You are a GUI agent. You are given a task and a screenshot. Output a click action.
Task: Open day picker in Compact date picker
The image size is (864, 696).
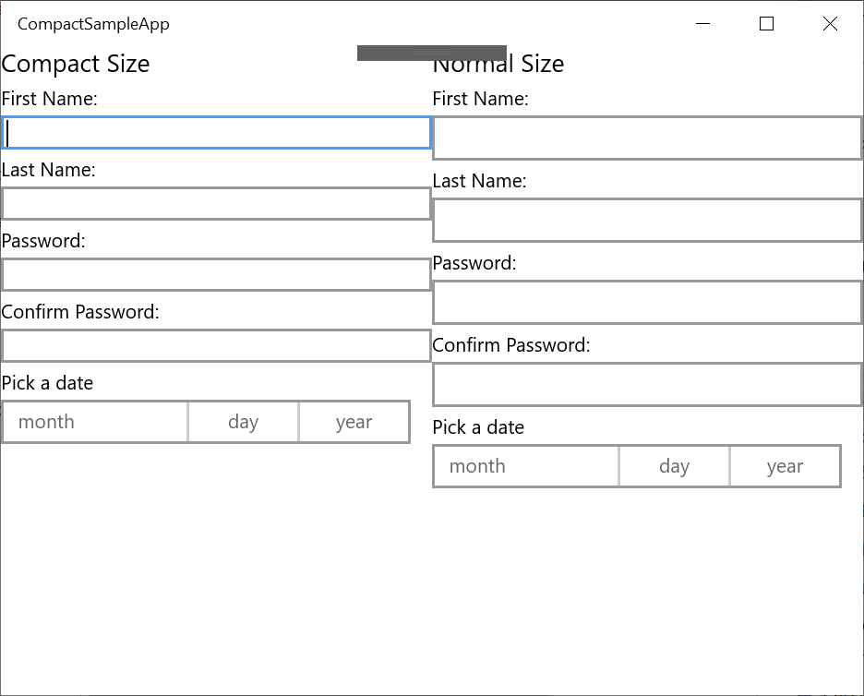point(244,422)
